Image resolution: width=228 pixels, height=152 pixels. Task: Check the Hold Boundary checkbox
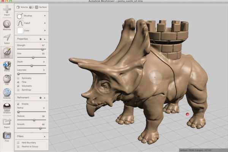pos(18,143)
